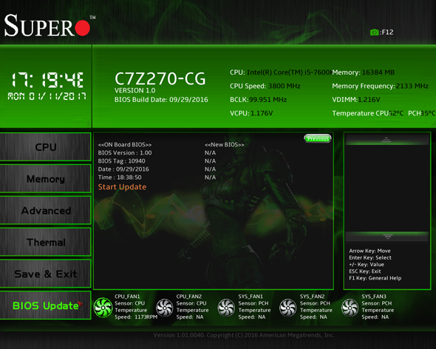
Task: Open the Save & Exit menu
Action: [x=46, y=274]
